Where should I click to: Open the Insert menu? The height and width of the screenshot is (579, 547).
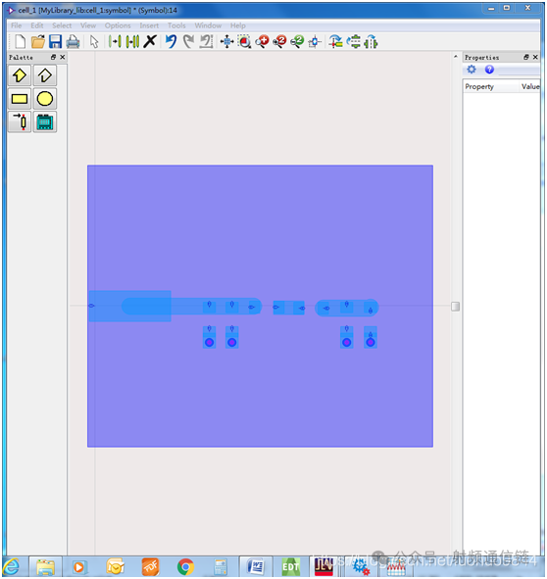point(149,25)
